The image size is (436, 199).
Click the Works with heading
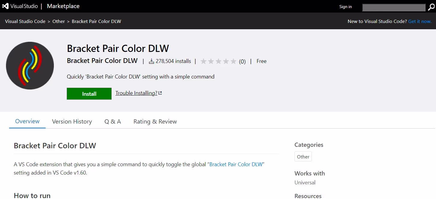pos(310,173)
